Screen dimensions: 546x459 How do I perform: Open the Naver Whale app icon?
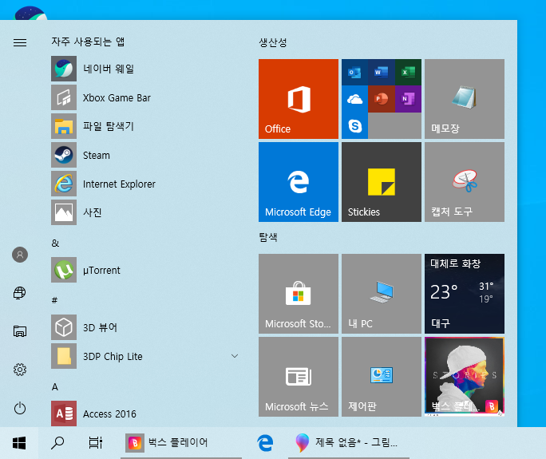[64, 69]
